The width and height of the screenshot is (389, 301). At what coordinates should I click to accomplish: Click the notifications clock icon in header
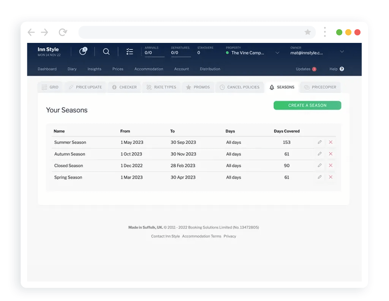pyautogui.click(x=83, y=51)
